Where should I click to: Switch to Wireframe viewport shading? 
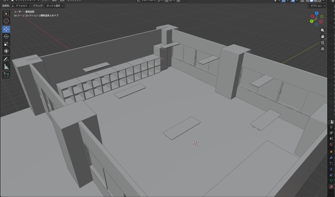click(x=308, y=1)
